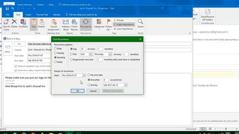
Task: Switch to the Format Text tab
Action: pyautogui.click(x=42, y=15)
